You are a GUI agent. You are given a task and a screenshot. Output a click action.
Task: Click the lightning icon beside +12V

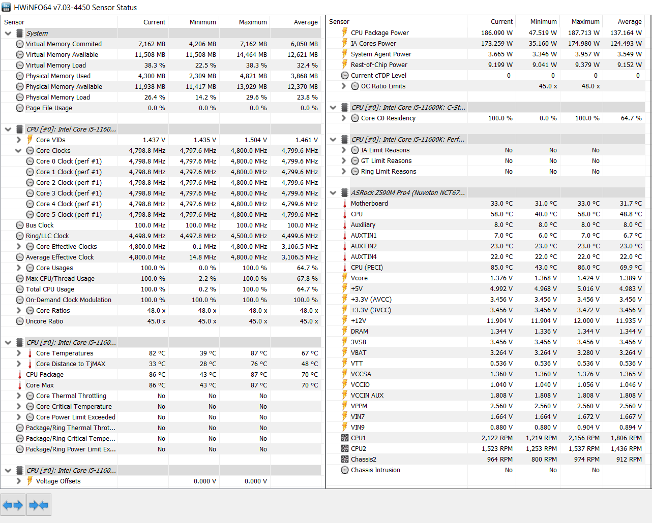coord(345,320)
